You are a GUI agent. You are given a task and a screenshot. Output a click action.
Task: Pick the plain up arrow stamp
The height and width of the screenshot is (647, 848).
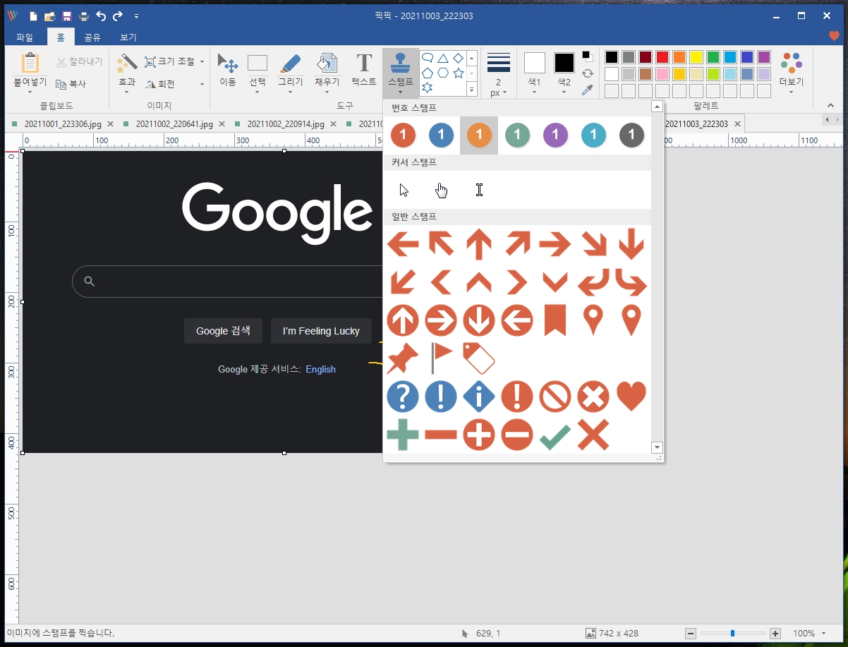click(479, 245)
